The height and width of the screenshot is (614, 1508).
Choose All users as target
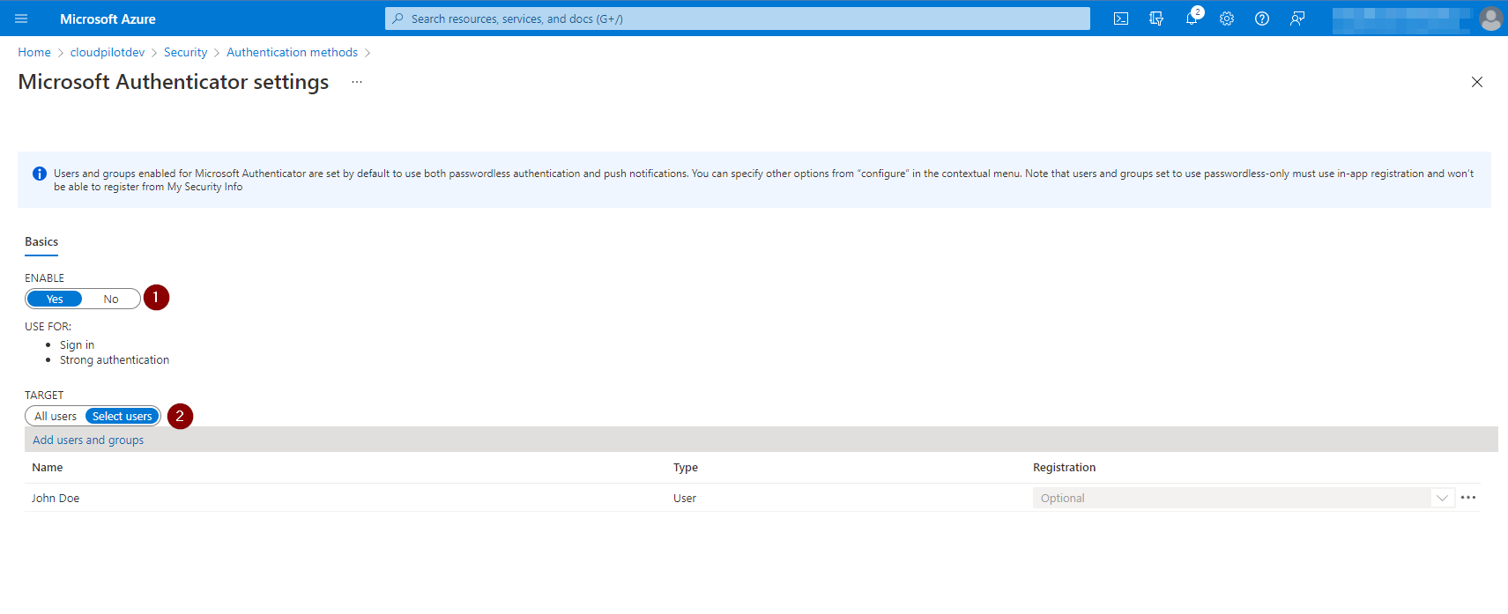tap(56, 416)
